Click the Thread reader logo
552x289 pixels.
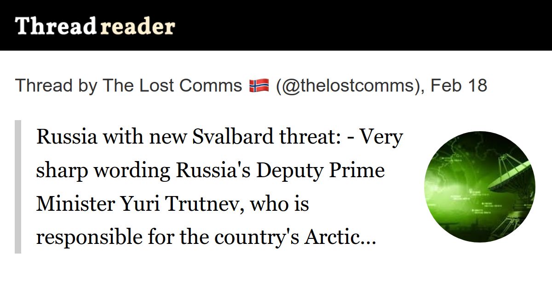[x=95, y=26]
